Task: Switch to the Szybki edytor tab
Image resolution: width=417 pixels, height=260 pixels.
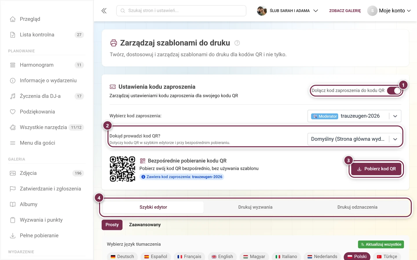Action: (x=153, y=207)
